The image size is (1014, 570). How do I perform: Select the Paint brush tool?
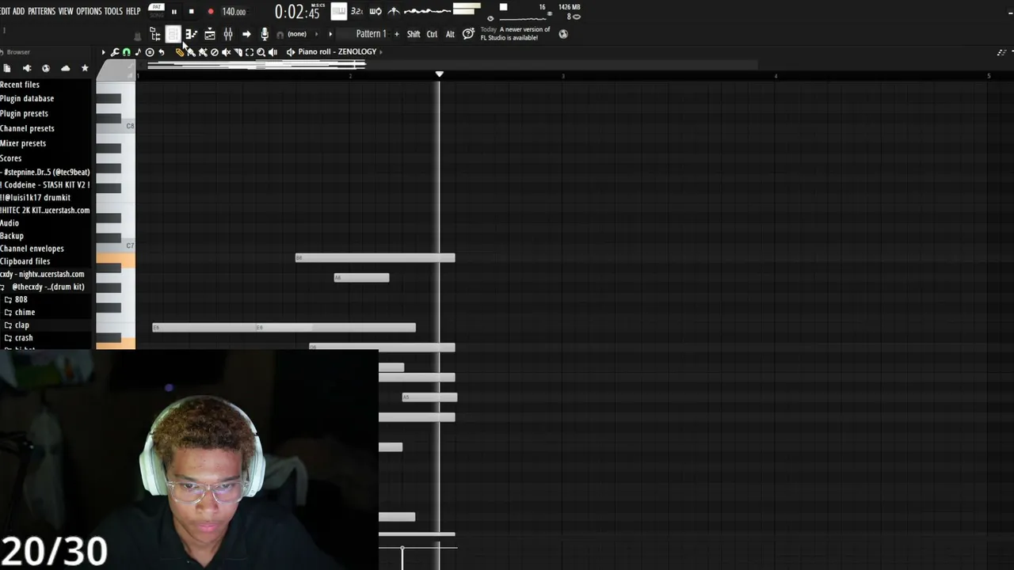tap(191, 52)
